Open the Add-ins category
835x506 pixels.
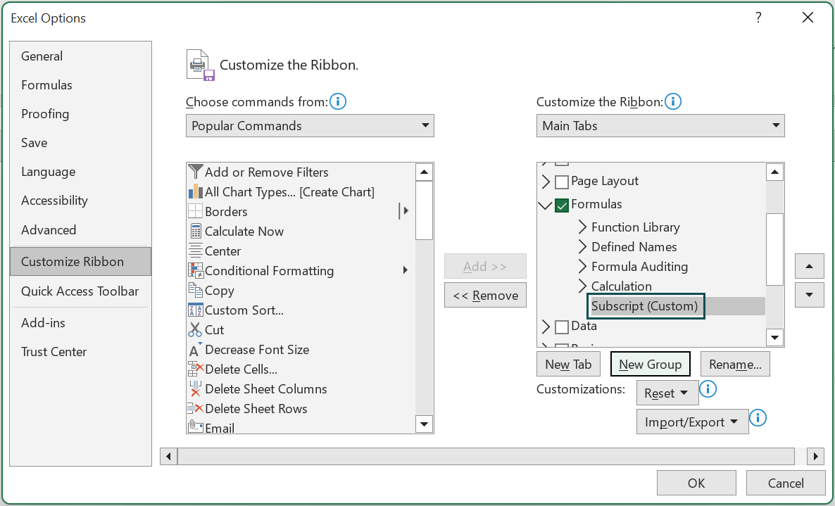80,322
